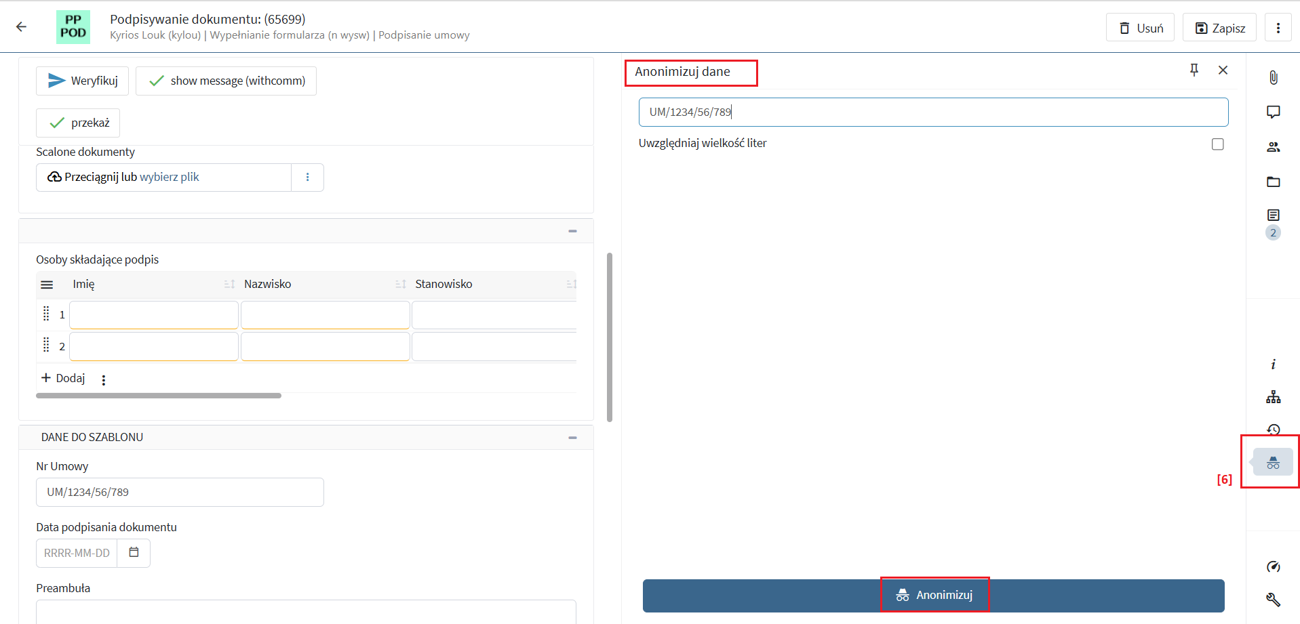
Task: Click the PP POD document avatar
Action: (x=73, y=27)
